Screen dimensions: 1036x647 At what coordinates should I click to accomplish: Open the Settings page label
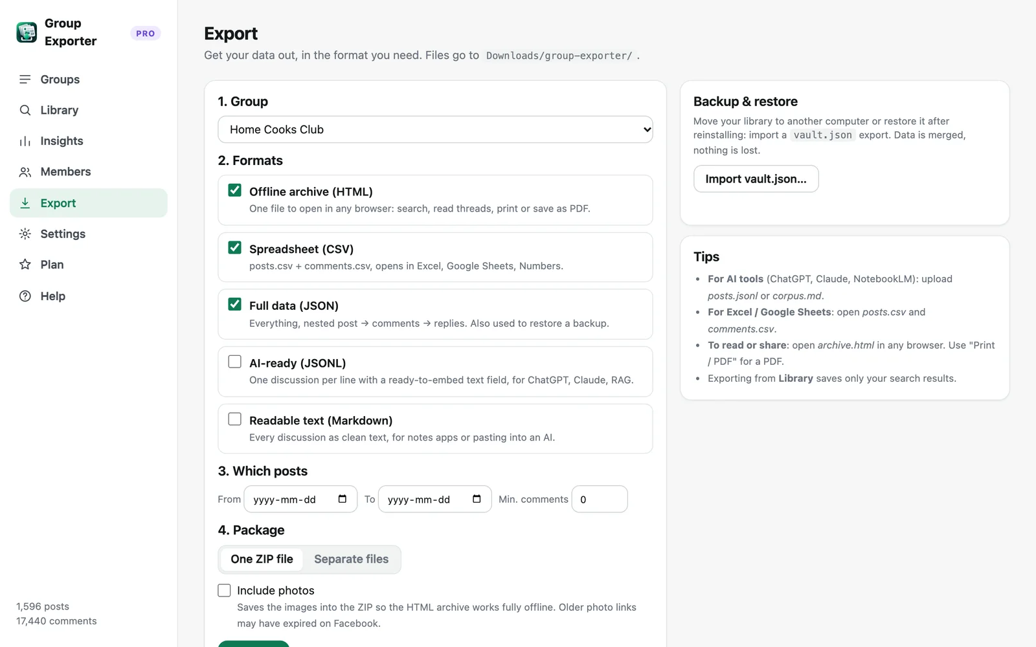click(x=63, y=234)
